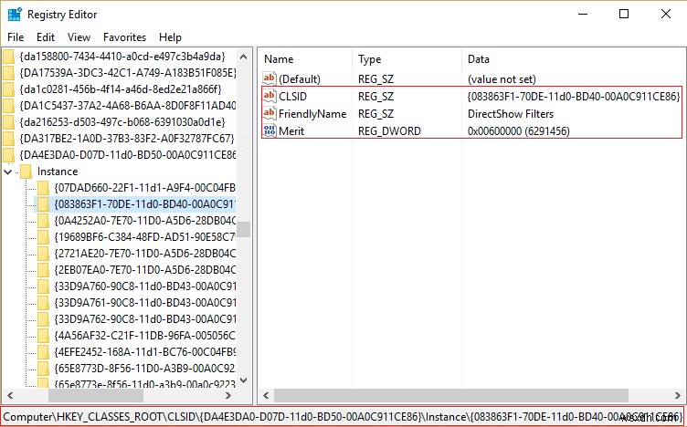
Task: Open the File menu
Action: (16, 37)
